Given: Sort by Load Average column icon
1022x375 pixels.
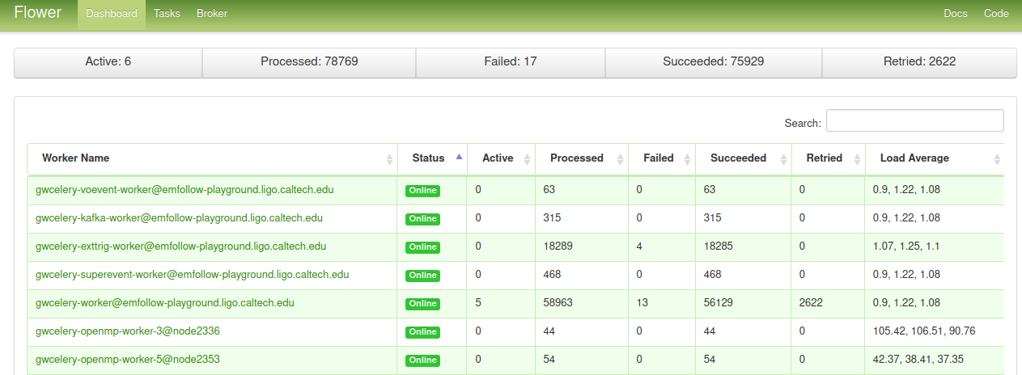Looking at the screenshot, I should tap(997, 159).
